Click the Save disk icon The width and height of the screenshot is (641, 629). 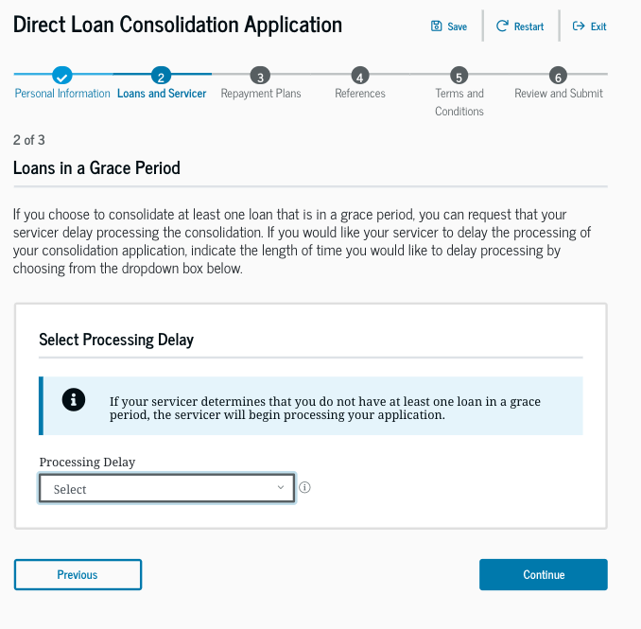436,26
